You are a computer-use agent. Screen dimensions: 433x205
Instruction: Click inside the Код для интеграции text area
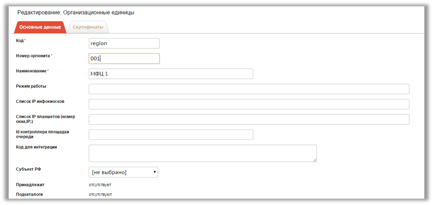(203, 153)
